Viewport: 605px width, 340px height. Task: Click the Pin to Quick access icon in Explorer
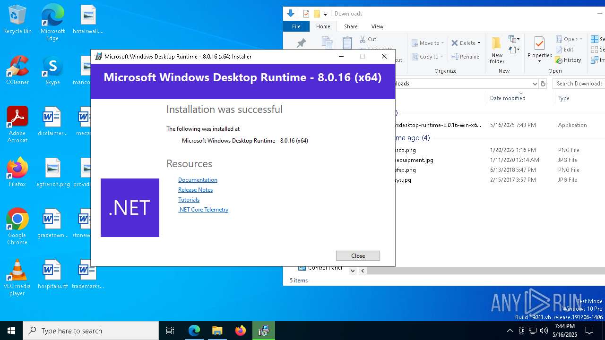pyautogui.click(x=301, y=43)
